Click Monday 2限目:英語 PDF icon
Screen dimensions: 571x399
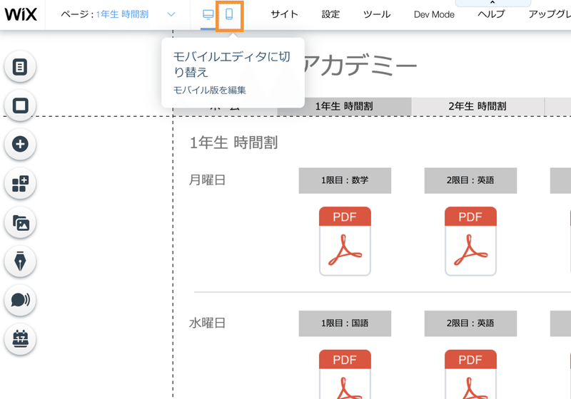[470, 242]
